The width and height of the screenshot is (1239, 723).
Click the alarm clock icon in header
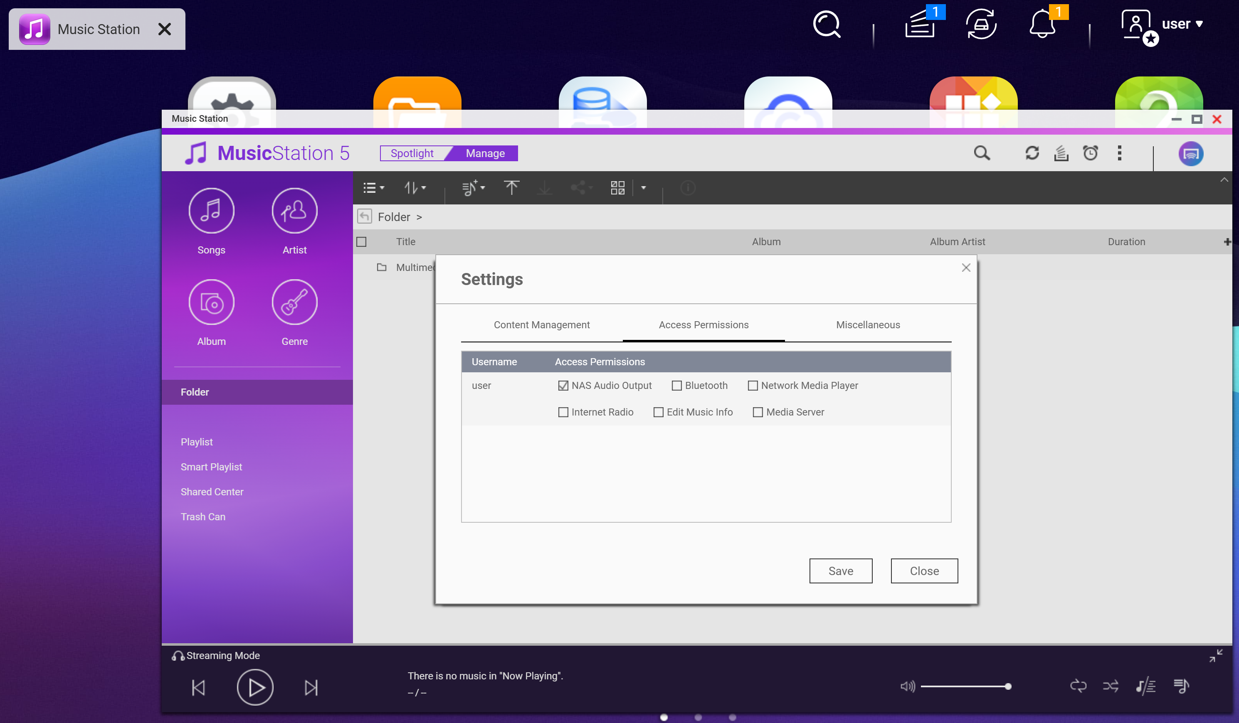[1090, 153]
